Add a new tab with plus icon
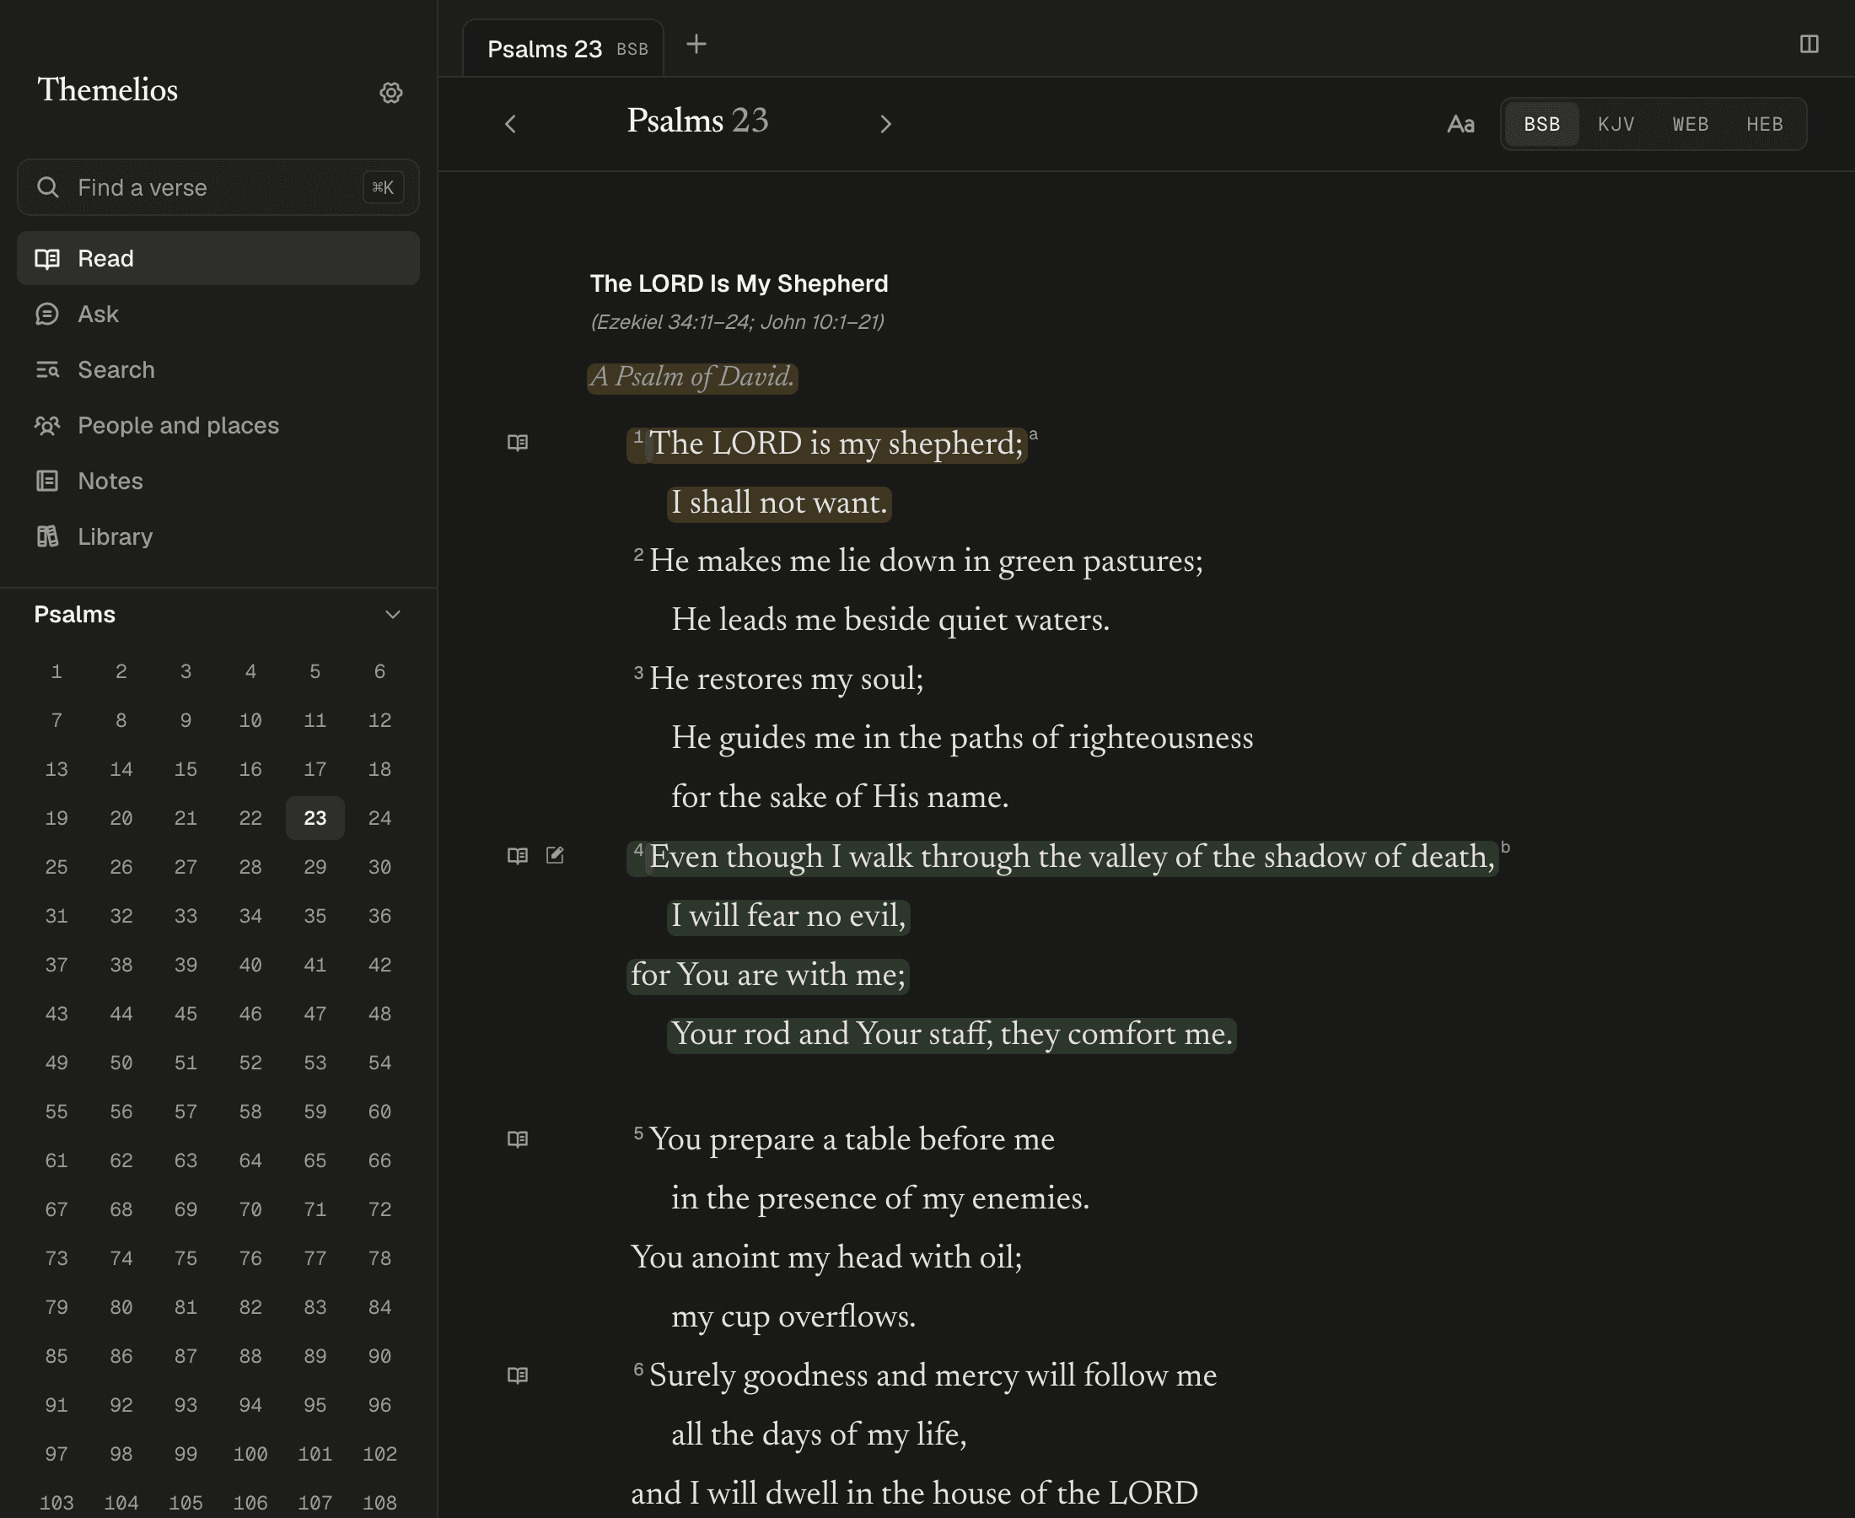Viewport: 1855px width, 1518px height. coord(696,44)
